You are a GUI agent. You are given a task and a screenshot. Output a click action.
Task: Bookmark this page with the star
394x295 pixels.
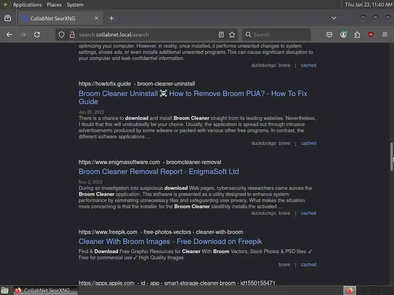232,35
